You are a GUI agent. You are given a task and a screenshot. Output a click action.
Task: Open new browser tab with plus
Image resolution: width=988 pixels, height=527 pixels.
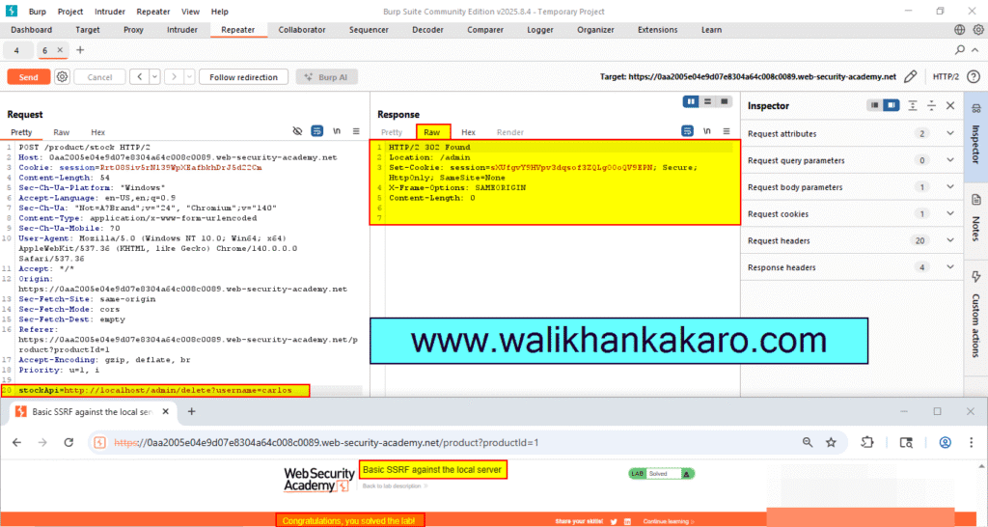[192, 411]
